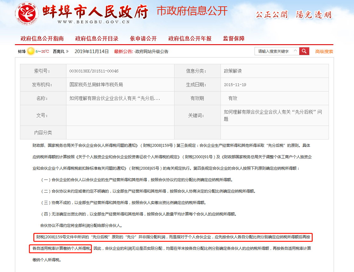
Task: Click clause （四）无法确定出资比例的
Action: click(139, 214)
